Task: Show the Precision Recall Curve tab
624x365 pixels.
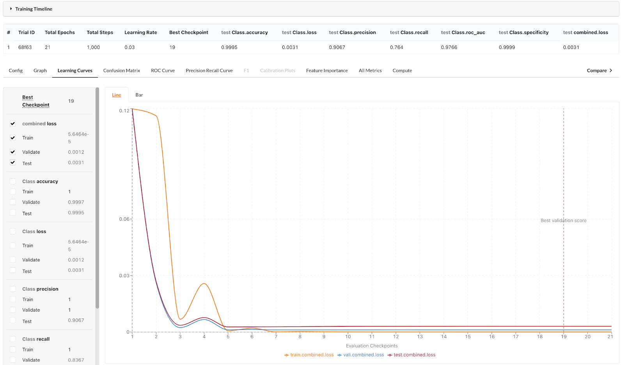Action: (x=209, y=71)
